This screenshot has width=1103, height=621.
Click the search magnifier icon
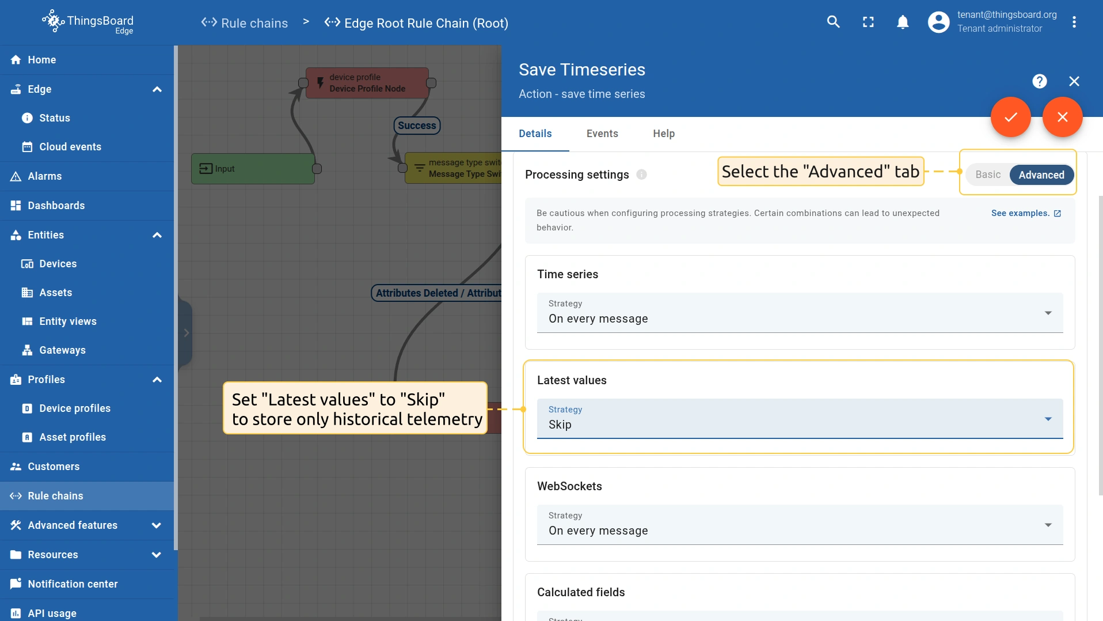833,22
